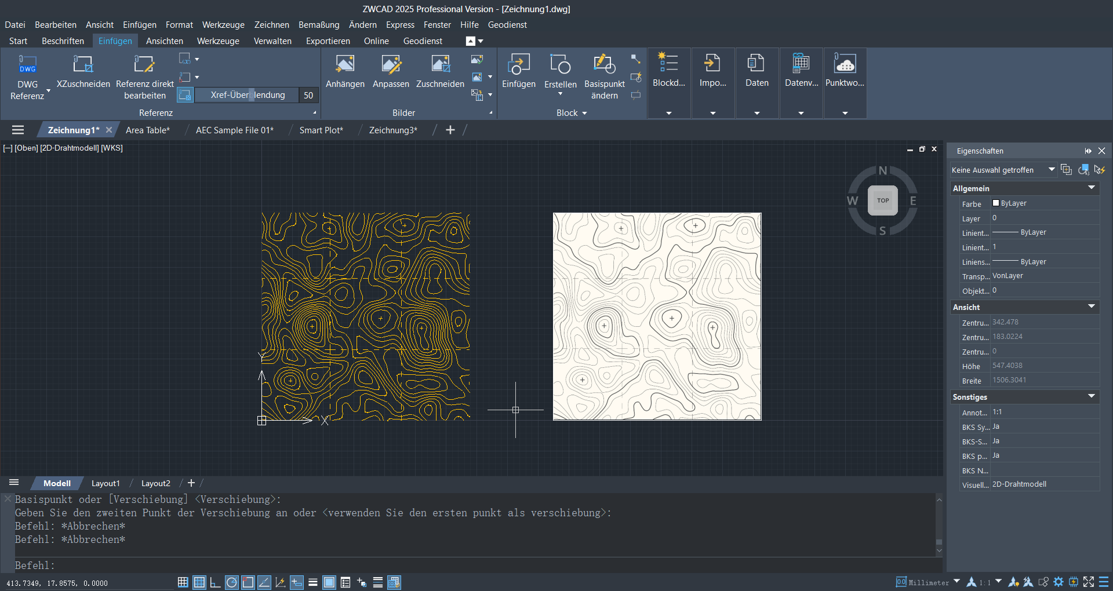Screen dimensions: 1113x591
Task: Click the Punktwolke cloud icon
Action: 845,63
